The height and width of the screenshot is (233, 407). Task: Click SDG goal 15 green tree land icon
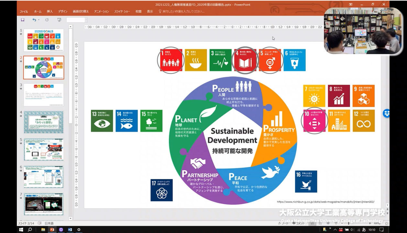click(x=151, y=121)
